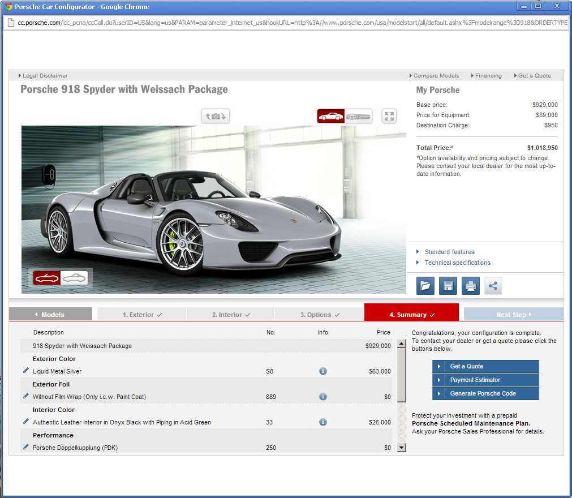This screenshot has height=498, width=572.
Task: Click the rotate camera view button
Action: pyautogui.click(x=216, y=117)
